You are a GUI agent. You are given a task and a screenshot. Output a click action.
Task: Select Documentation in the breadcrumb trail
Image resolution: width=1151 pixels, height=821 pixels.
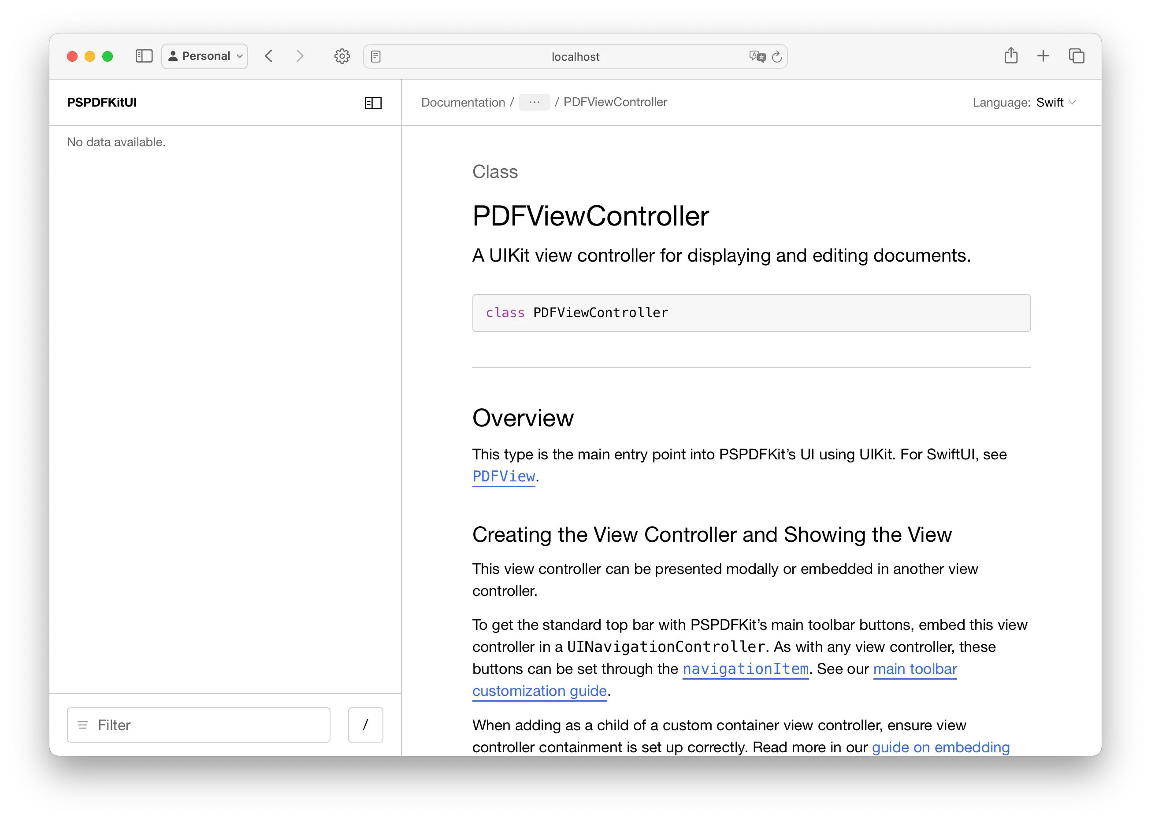pos(463,102)
